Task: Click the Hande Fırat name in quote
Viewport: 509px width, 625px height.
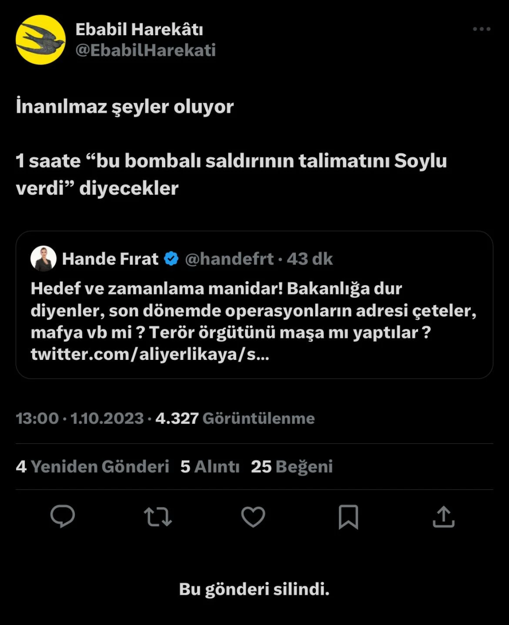Action: [110, 259]
